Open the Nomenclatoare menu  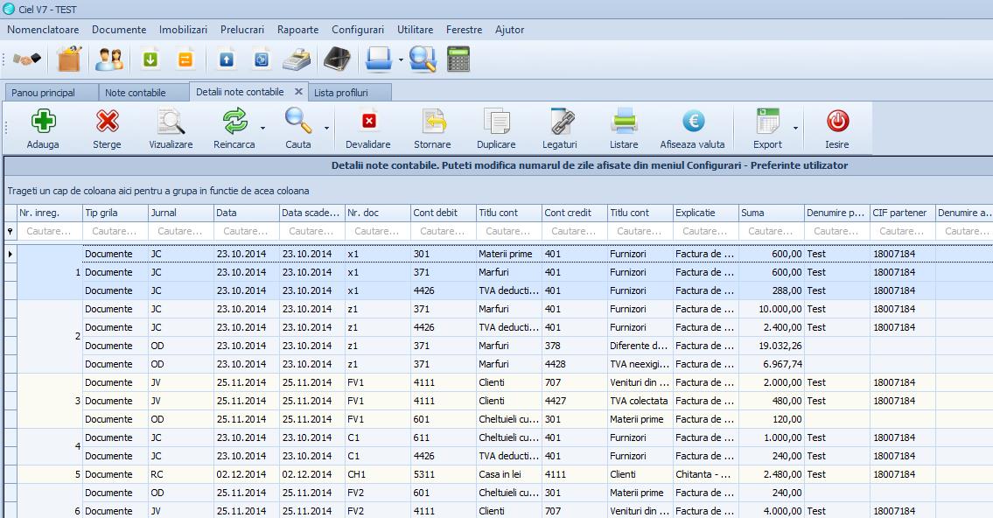click(43, 30)
